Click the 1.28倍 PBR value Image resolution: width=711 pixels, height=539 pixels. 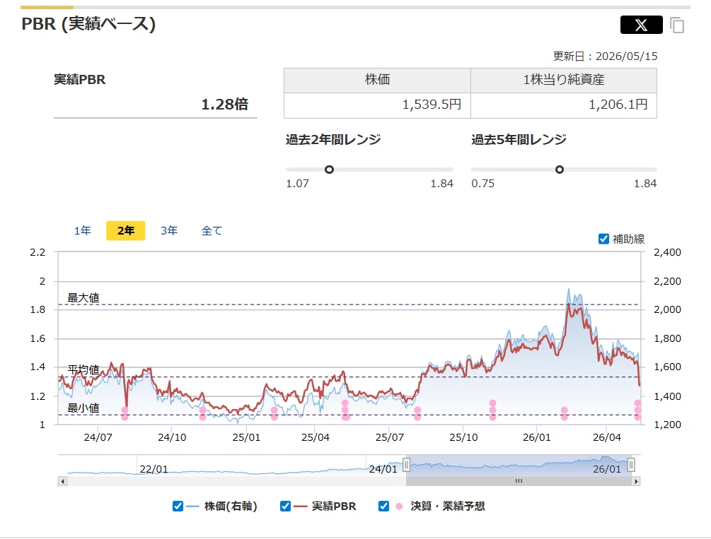[224, 104]
